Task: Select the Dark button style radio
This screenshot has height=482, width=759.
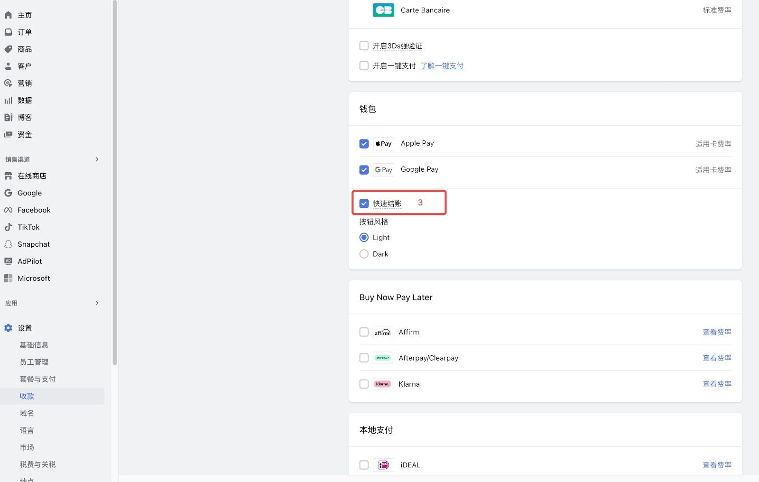Action: [364, 254]
